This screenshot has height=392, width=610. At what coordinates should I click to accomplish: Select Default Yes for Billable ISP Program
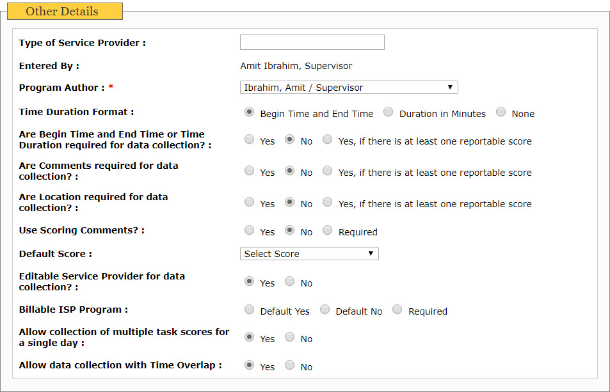(x=250, y=310)
